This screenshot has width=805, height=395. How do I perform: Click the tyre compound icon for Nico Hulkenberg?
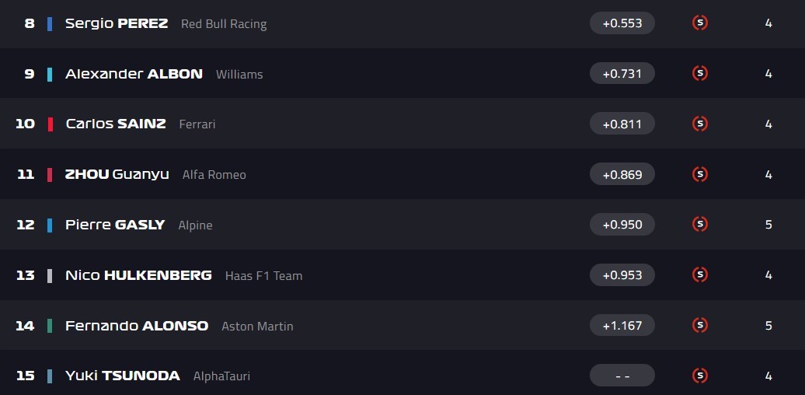click(x=699, y=274)
